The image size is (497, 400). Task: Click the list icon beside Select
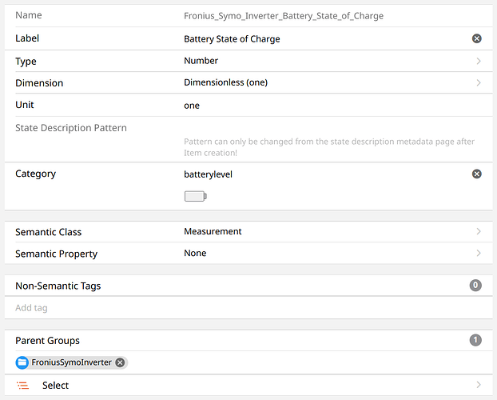click(23, 386)
